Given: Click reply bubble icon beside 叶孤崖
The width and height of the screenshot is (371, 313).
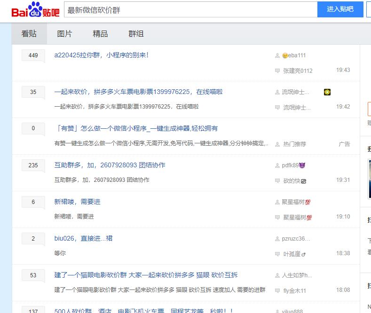Looking at the screenshot, I should (x=277, y=254).
